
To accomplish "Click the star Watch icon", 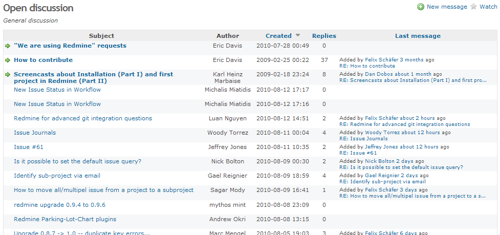I will (473, 7).
